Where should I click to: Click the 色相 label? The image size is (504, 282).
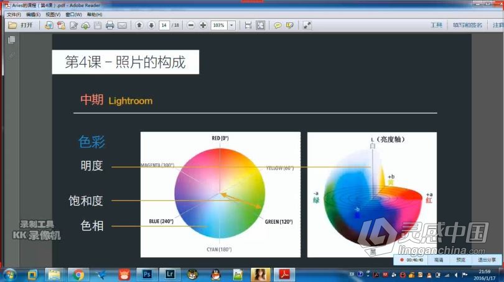(x=91, y=226)
